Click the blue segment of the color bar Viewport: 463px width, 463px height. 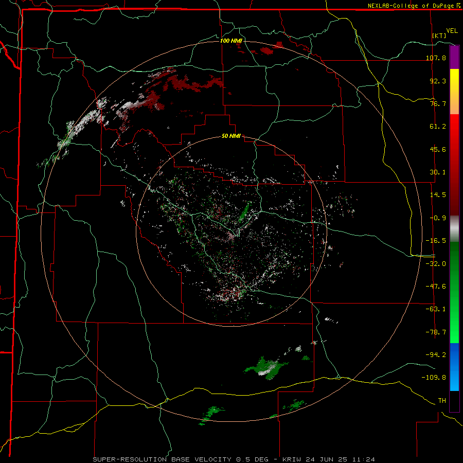[x=454, y=367]
